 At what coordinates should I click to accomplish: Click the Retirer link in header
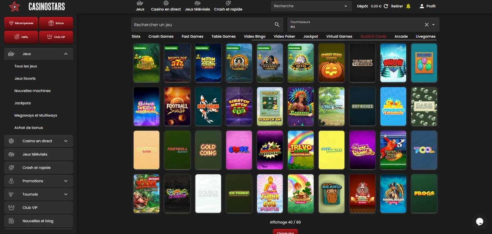pyautogui.click(x=397, y=6)
